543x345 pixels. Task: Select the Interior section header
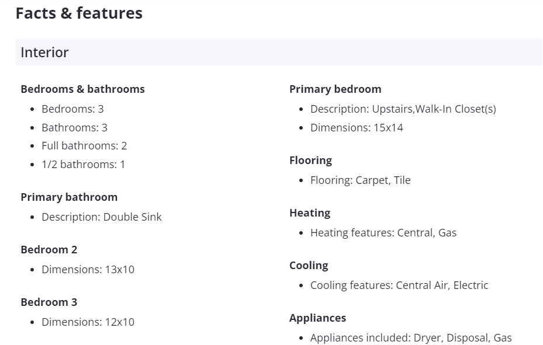click(x=278, y=52)
